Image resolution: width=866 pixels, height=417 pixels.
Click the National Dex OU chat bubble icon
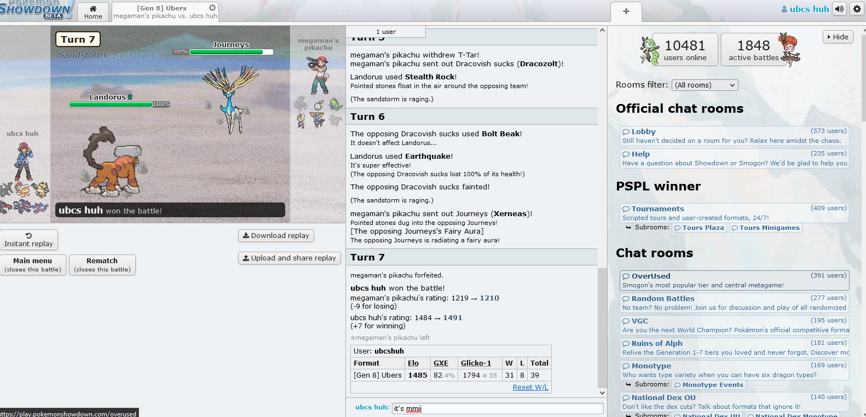pyautogui.click(x=626, y=398)
